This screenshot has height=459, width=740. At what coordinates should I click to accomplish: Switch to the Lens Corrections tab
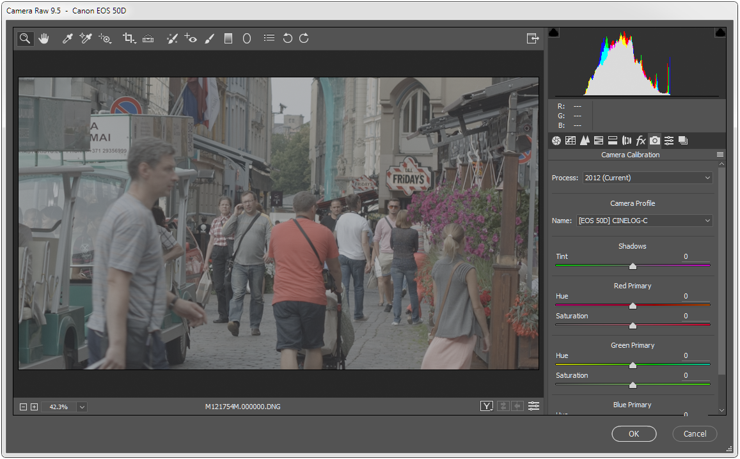click(627, 141)
